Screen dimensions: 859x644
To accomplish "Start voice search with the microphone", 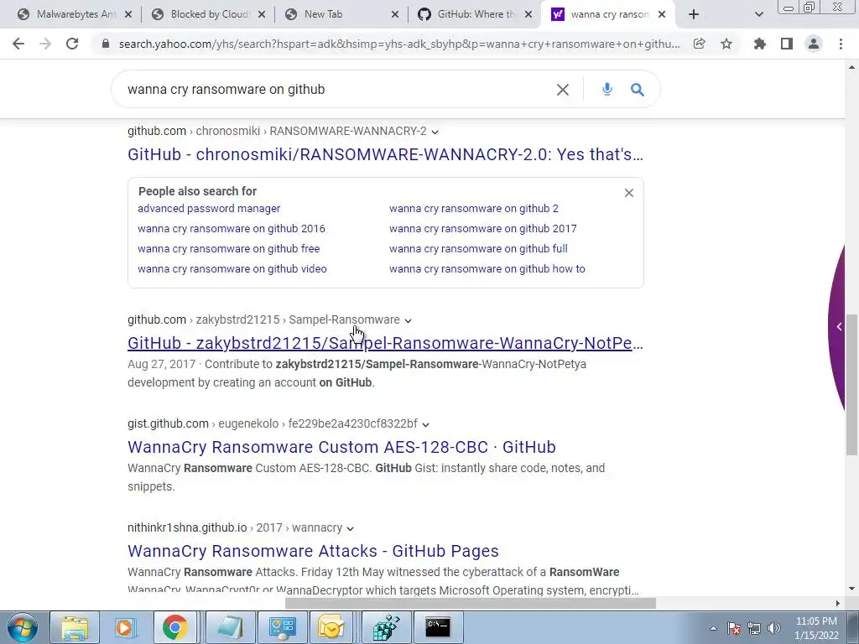I will (x=607, y=89).
